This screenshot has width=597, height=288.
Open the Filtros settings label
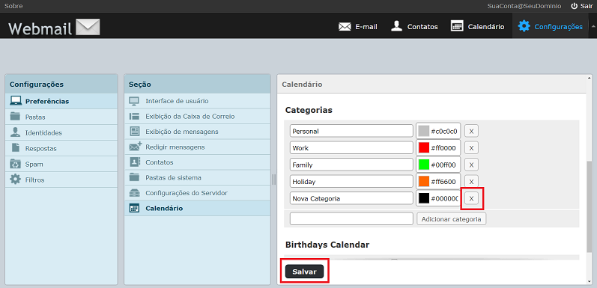(34, 180)
